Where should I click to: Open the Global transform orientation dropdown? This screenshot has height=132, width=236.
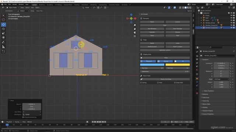coord(87,7)
